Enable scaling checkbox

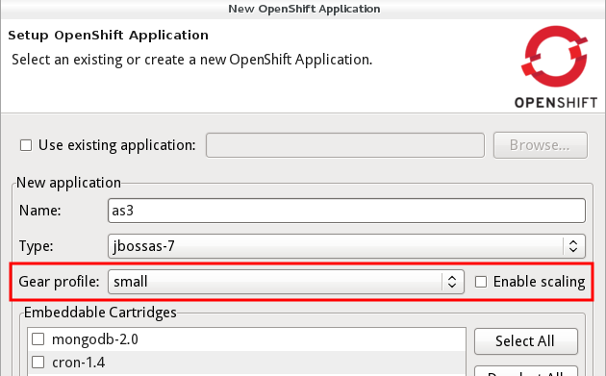(481, 282)
